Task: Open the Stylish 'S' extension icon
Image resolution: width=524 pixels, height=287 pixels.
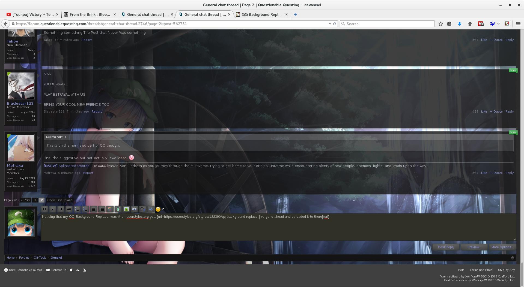Action: (x=507, y=24)
